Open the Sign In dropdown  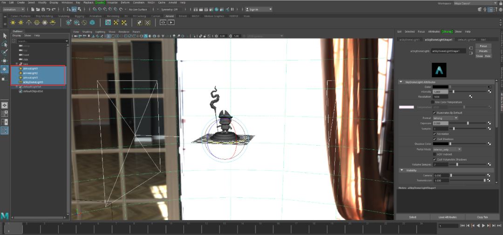click(x=259, y=9)
